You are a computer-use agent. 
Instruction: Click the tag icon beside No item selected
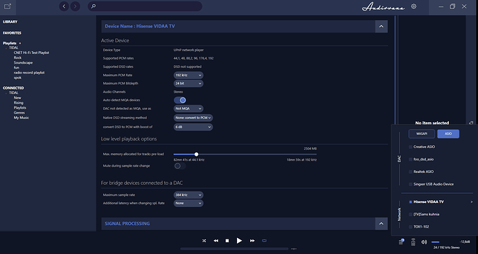471,123
